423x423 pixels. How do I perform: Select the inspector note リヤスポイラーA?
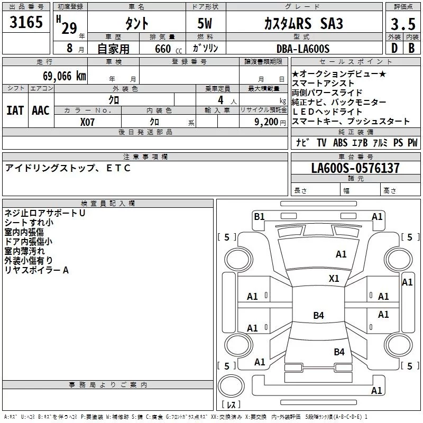tap(36, 270)
